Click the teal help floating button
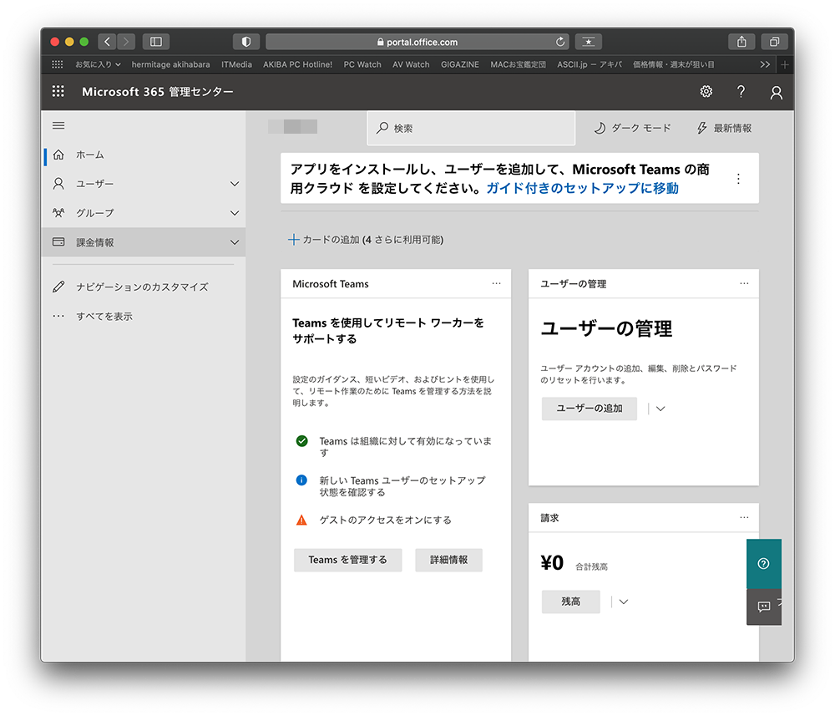Image resolution: width=835 pixels, height=716 pixels. pos(764,564)
